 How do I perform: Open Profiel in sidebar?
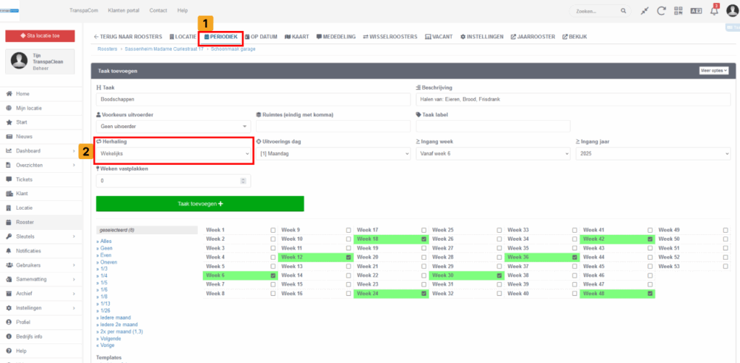pos(23,322)
